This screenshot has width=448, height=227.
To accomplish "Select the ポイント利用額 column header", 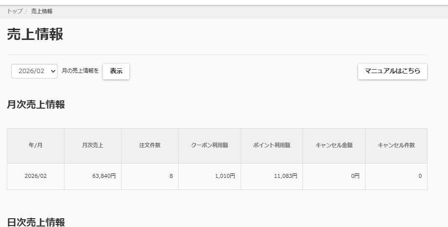I will pyautogui.click(x=272, y=146).
